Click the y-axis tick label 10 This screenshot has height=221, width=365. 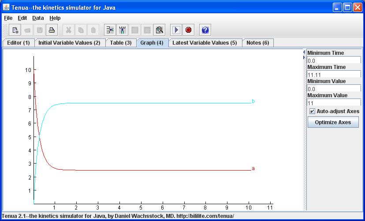[x=28, y=70]
